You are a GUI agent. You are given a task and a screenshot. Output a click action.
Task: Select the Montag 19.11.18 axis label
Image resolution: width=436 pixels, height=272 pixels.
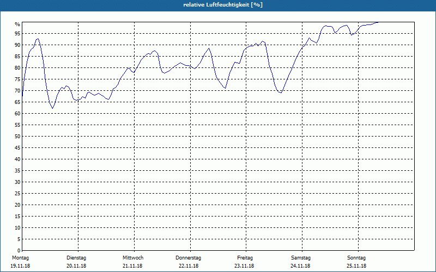pos(20,262)
